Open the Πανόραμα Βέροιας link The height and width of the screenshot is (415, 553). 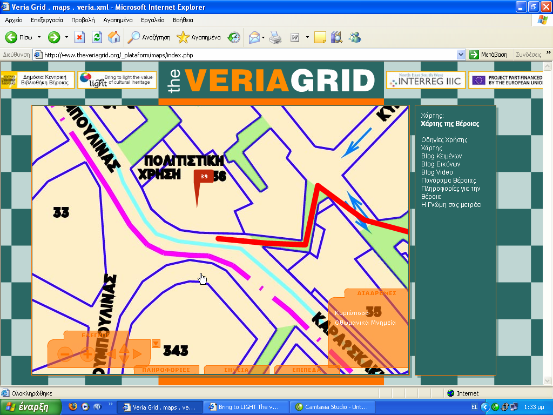pyautogui.click(x=449, y=180)
